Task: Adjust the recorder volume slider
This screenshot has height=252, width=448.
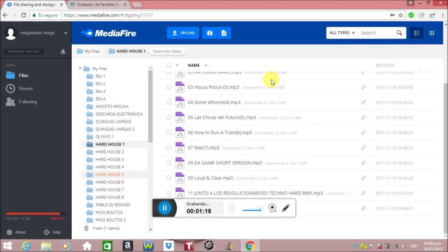Action: click(252, 210)
